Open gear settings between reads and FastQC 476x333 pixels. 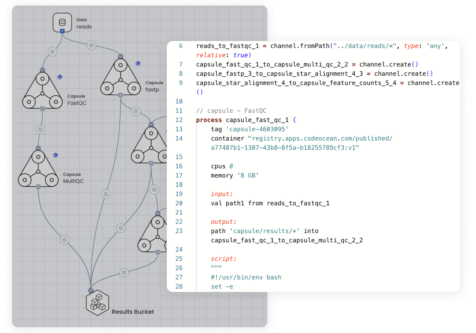(52, 51)
